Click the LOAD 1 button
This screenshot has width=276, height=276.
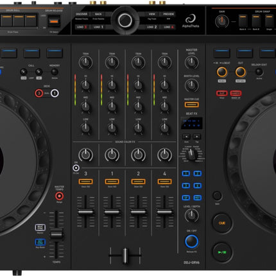point(98,27)
